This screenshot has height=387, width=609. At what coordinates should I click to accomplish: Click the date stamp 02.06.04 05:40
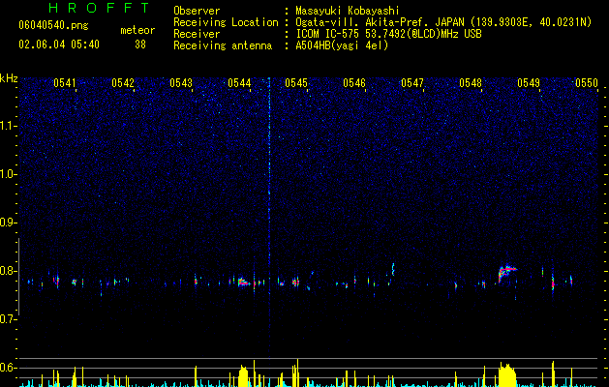(59, 45)
